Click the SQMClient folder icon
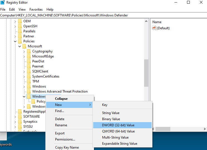The image size is (207, 150). (29, 71)
